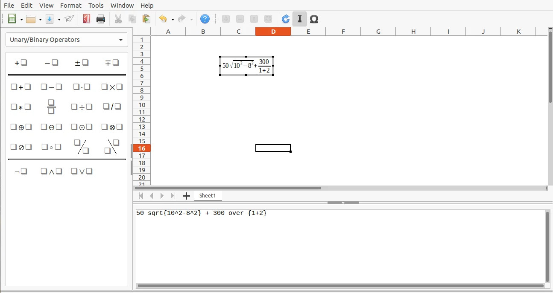This screenshot has width=553, height=293.
Task: Open Help with the question mark icon
Action: [205, 19]
